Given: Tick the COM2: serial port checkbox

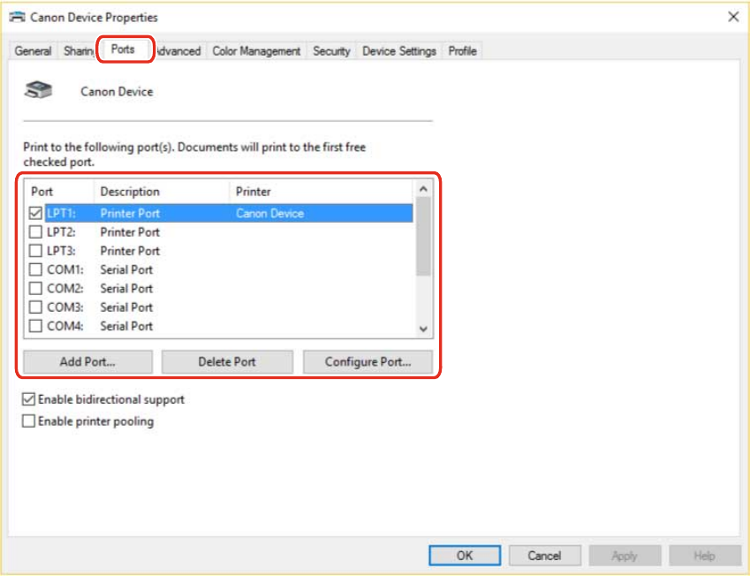Looking at the screenshot, I should click(x=35, y=288).
